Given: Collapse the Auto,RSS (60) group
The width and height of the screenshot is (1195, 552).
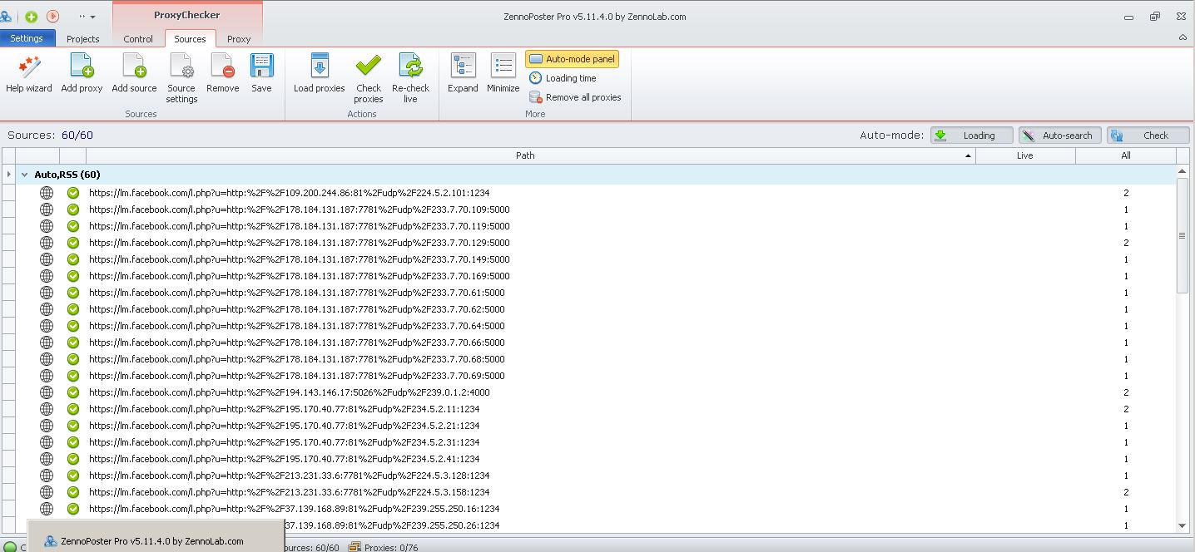Looking at the screenshot, I should point(25,175).
